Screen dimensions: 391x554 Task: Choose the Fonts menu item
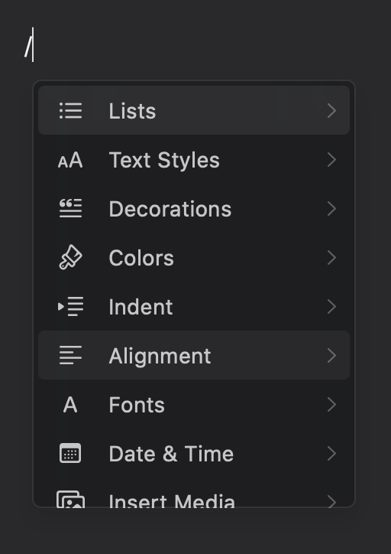point(194,405)
